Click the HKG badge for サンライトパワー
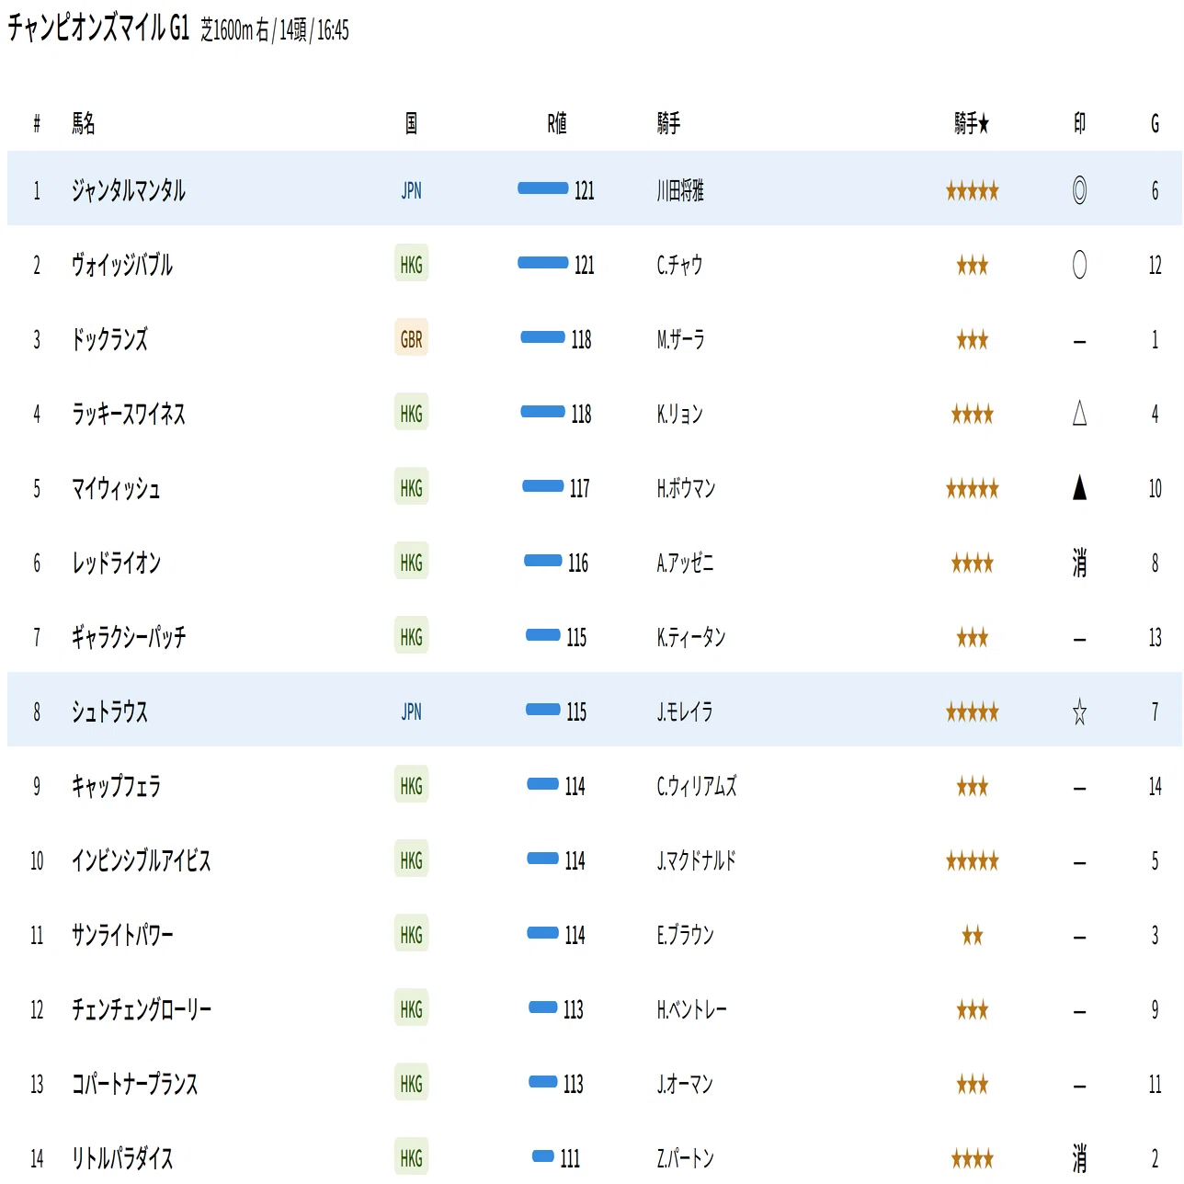This screenshot has height=1184, width=1184. pyautogui.click(x=411, y=935)
